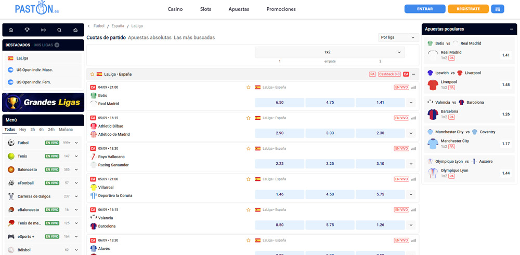520x255 pixels.
Task: Click the CA badge in league header
Action: [x=406, y=75]
